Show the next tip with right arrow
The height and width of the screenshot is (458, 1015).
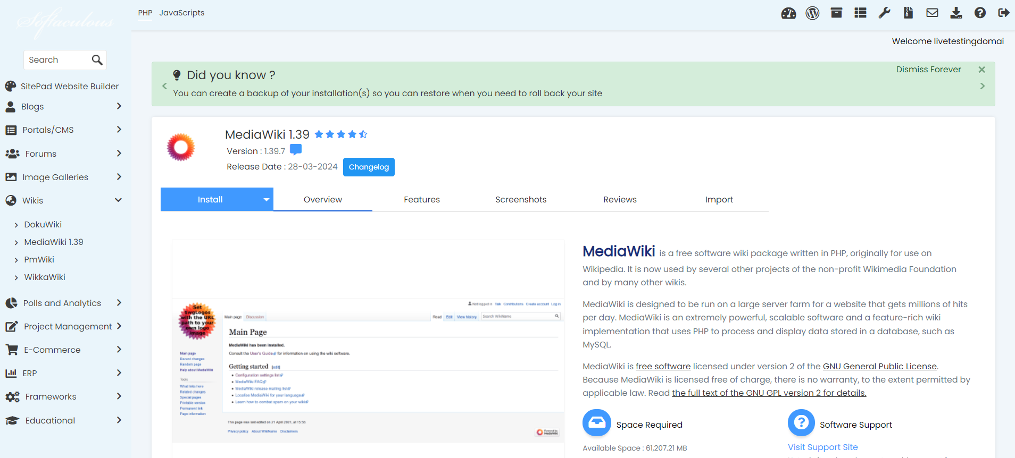(x=982, y=86)
